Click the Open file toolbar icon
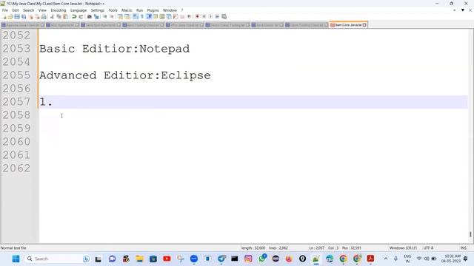 click(x=10, y=16)
